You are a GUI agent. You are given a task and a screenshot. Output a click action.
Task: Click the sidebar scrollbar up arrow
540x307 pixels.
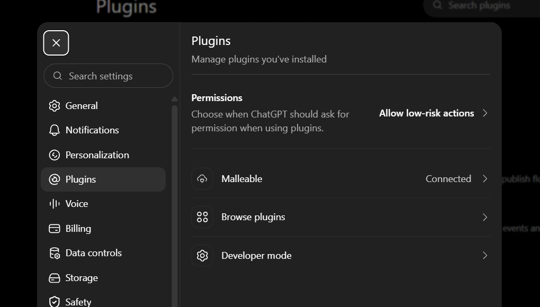pyautogui.click(x=175, y=99)
